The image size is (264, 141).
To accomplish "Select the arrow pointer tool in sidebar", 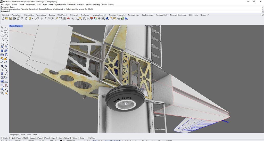I will point(2,27).
